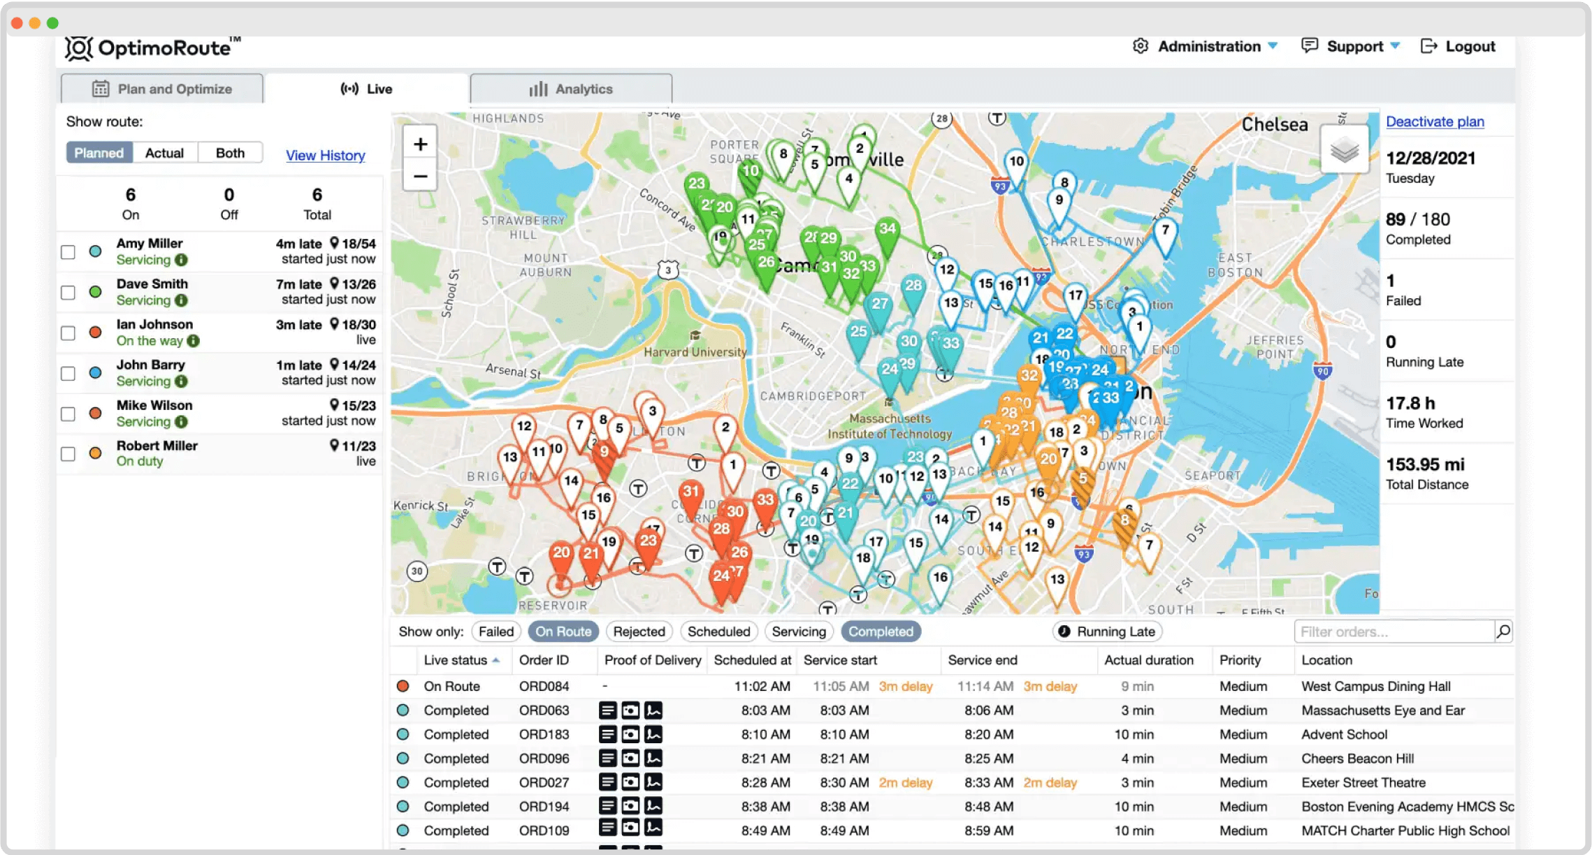Switch to the Analytics tab
1592x855 pixels.
coord(571,89)
